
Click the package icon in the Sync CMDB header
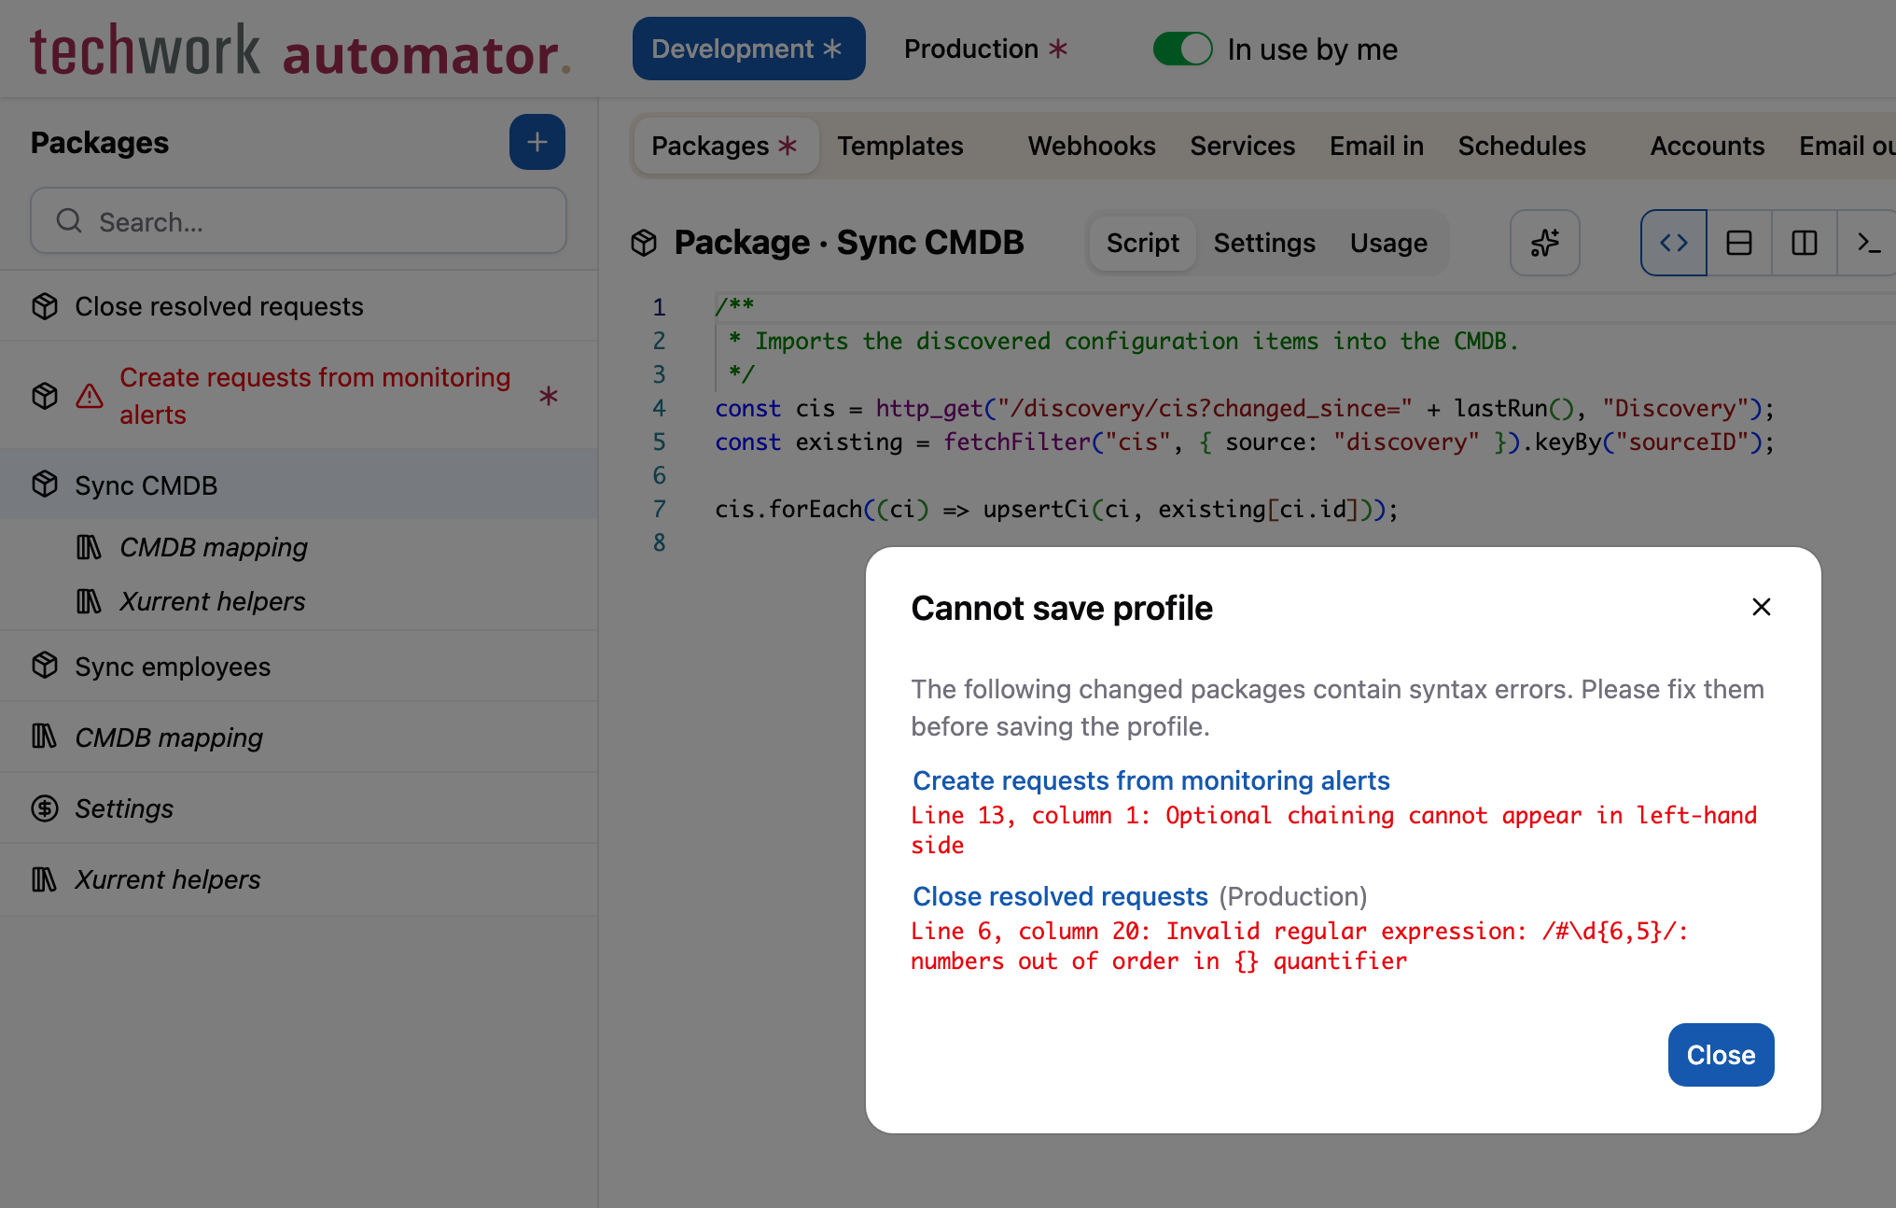[x=644, y=243]
